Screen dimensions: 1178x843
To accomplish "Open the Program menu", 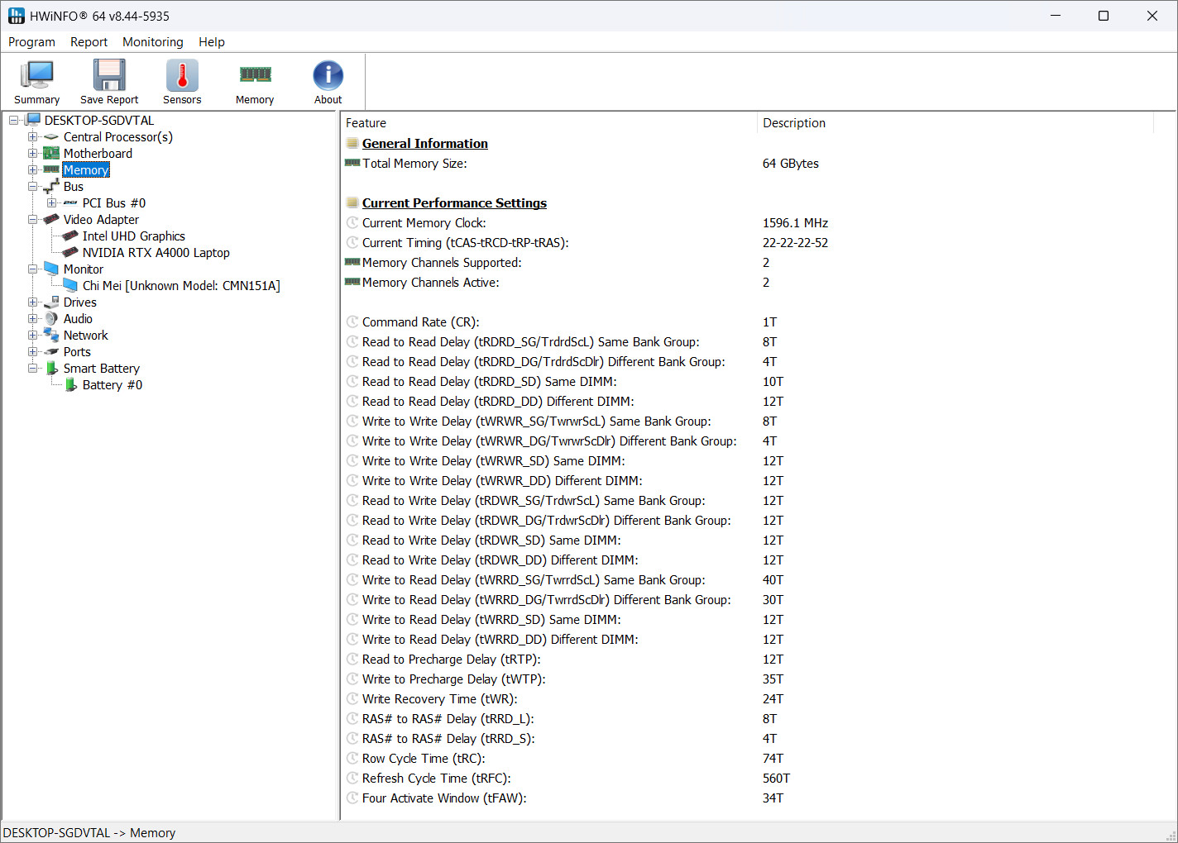I will pos(31,42).
